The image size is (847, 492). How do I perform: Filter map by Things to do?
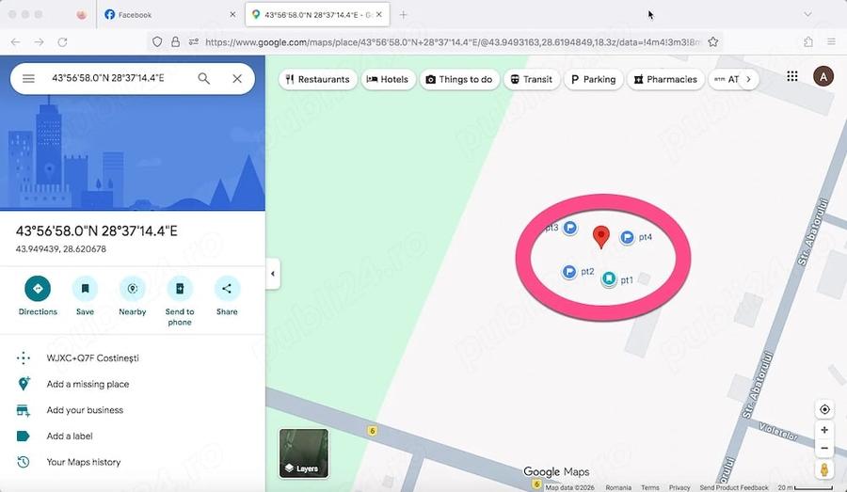click(459, 79)
